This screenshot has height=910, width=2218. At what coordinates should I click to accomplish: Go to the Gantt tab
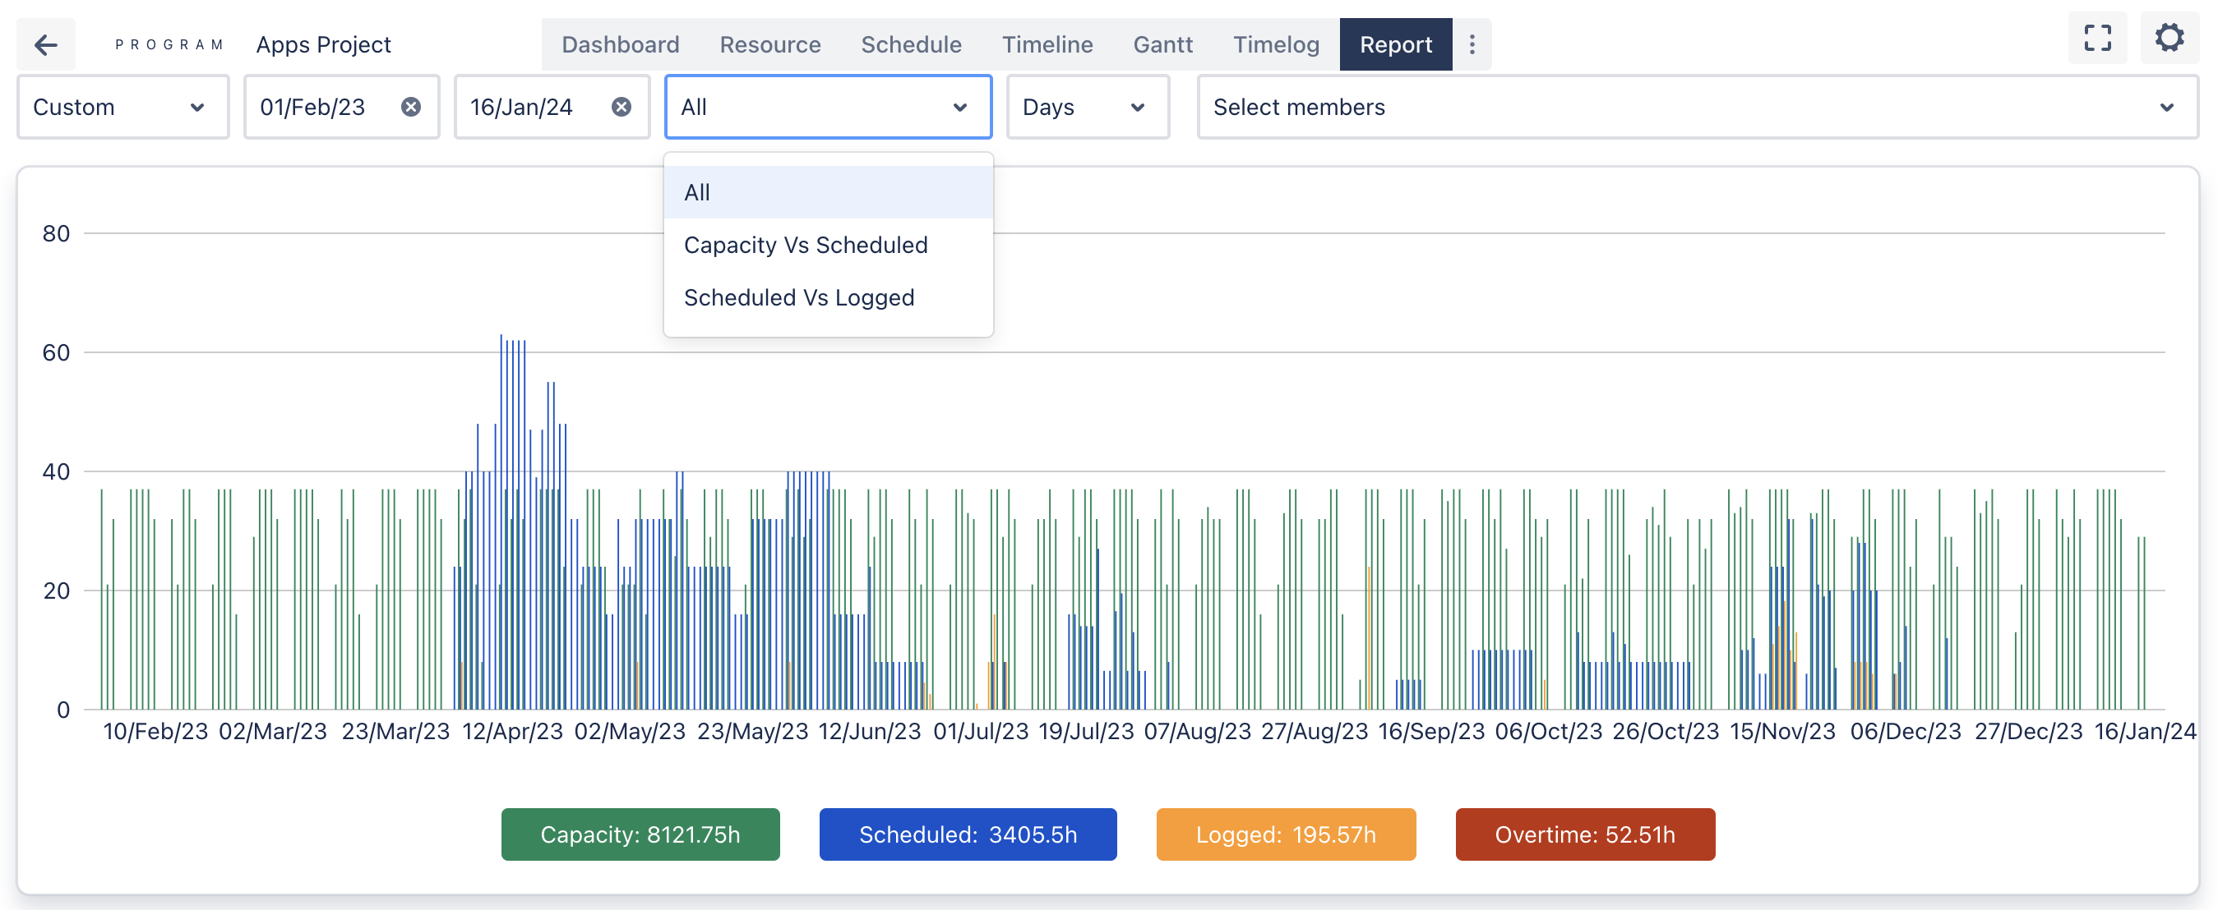pos(1162,44)
